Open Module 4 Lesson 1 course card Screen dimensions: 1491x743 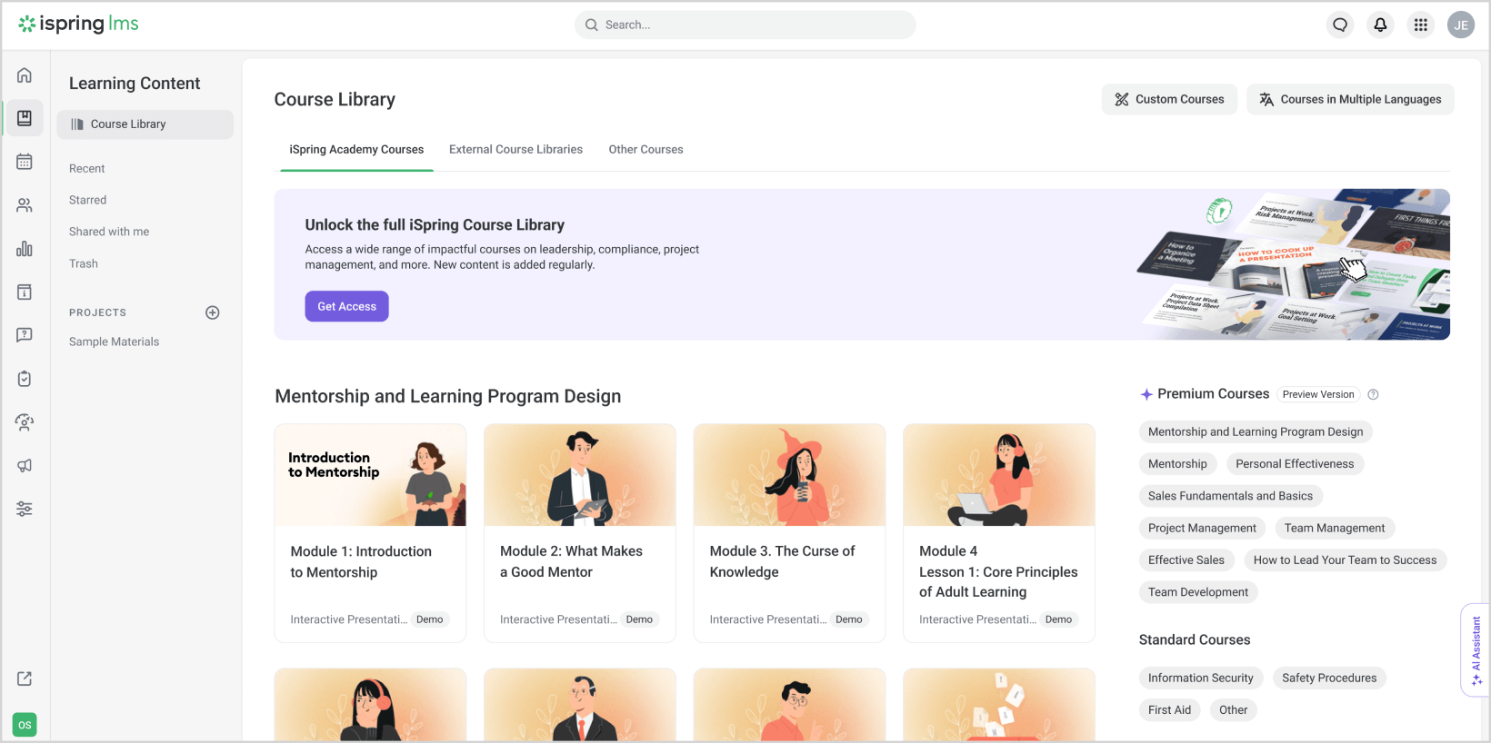tap(998, 533)
